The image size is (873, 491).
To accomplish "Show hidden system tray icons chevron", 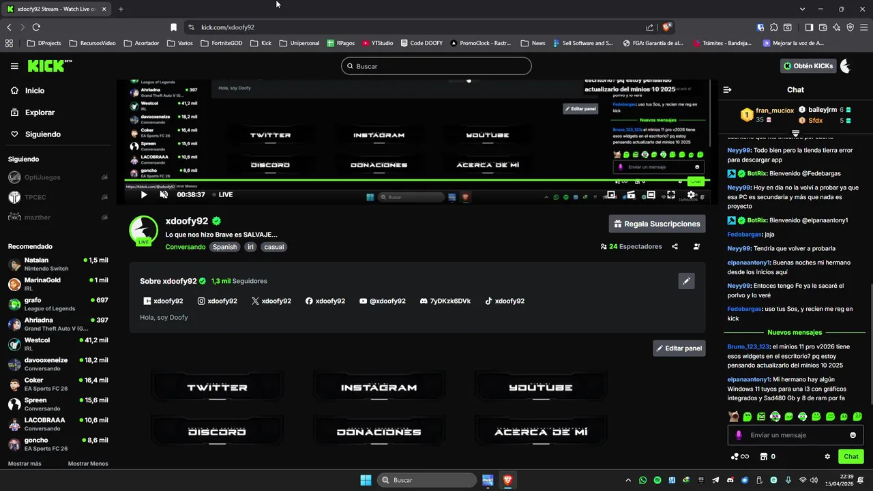I will pyautogui.click(x=628, y=480).
